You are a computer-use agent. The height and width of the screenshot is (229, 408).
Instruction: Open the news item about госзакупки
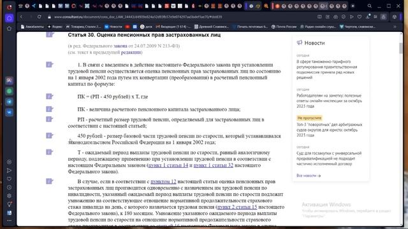(x=329, y=158)
